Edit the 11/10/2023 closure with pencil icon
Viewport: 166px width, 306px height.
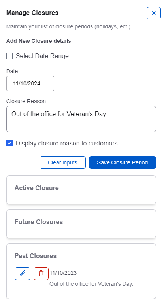pyautogui.click(x=23, y=274)
